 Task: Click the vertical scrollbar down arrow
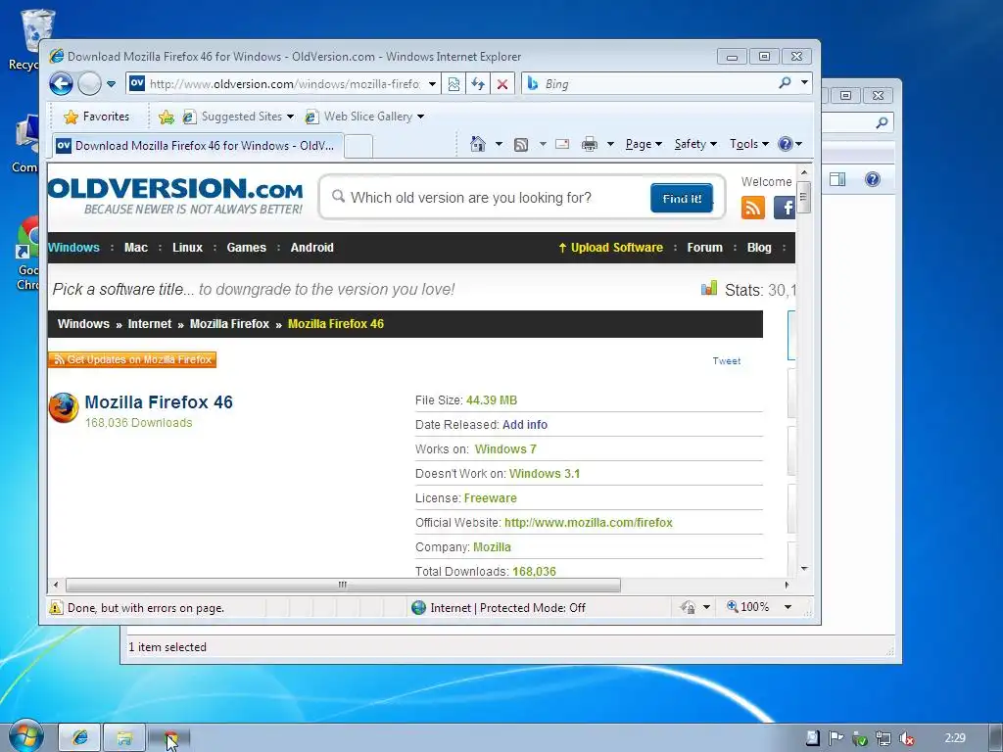(x=805, y=569)
